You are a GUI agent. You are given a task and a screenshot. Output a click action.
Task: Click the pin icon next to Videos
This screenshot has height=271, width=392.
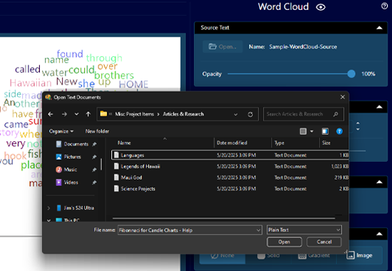[x=94, y=183]
